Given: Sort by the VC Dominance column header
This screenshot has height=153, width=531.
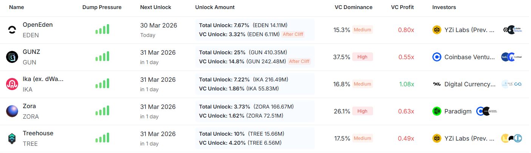Looking at the screenshot, I should [353, 7].
